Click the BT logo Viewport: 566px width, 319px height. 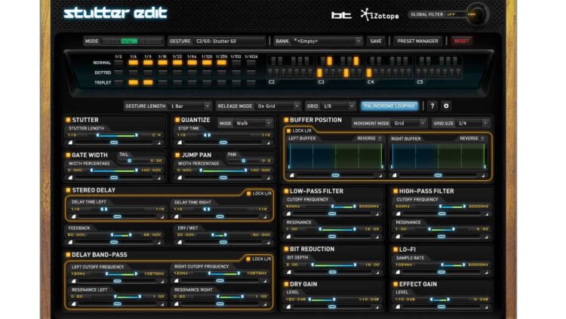click(341, 15)
